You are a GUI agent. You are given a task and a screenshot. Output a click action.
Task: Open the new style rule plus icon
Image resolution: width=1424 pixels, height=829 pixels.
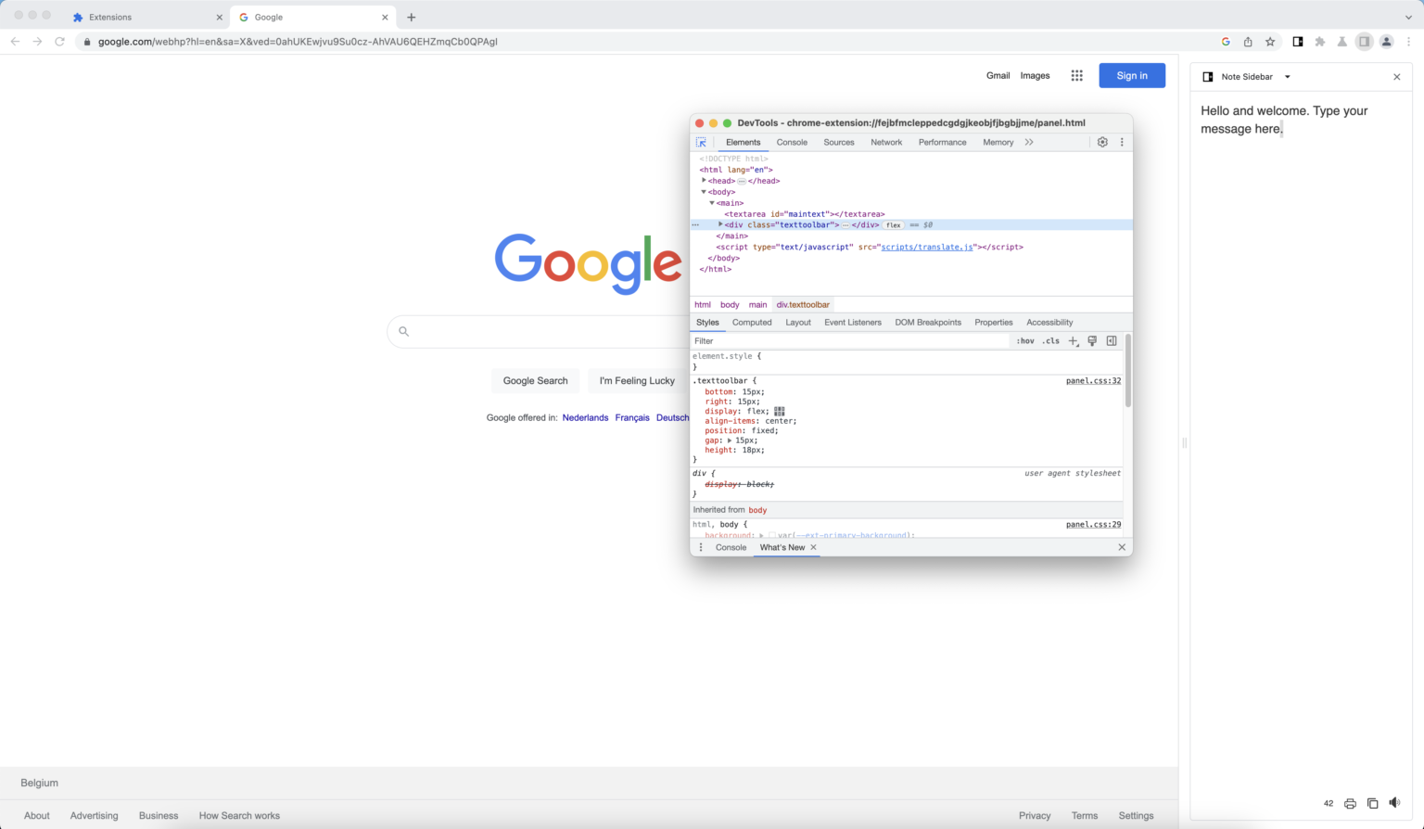[1073, 341]
